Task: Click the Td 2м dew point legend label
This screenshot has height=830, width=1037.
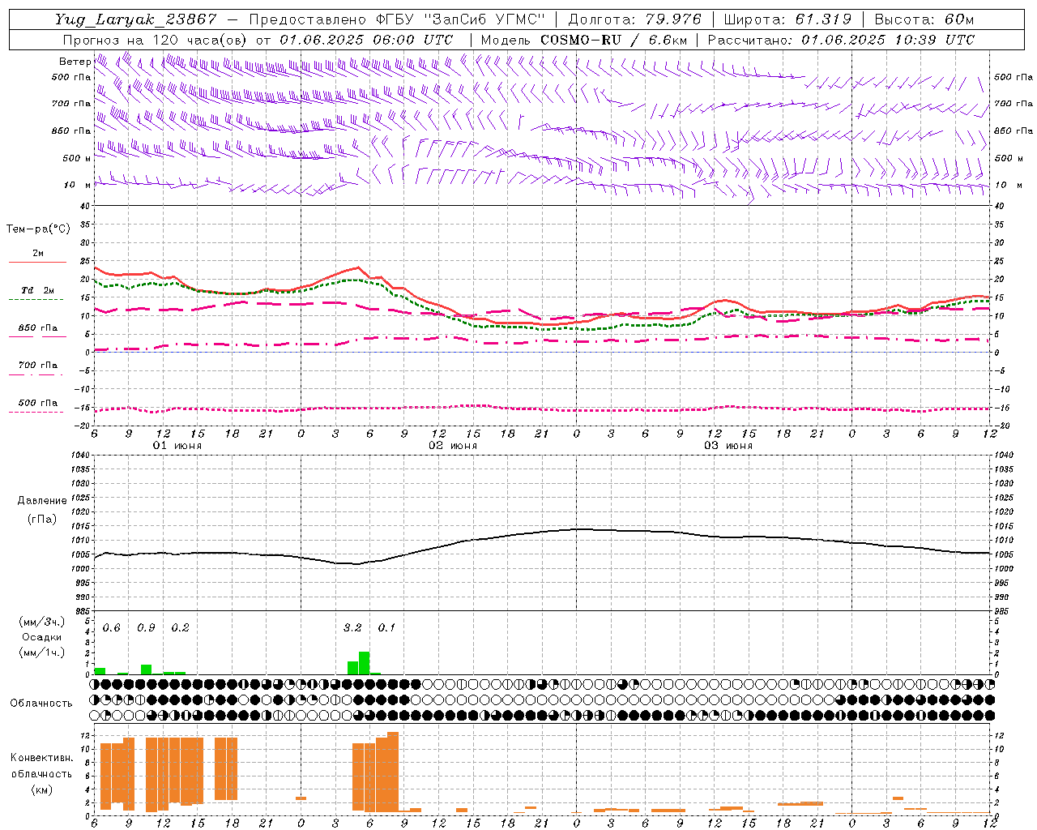Action: click(37, 290)
